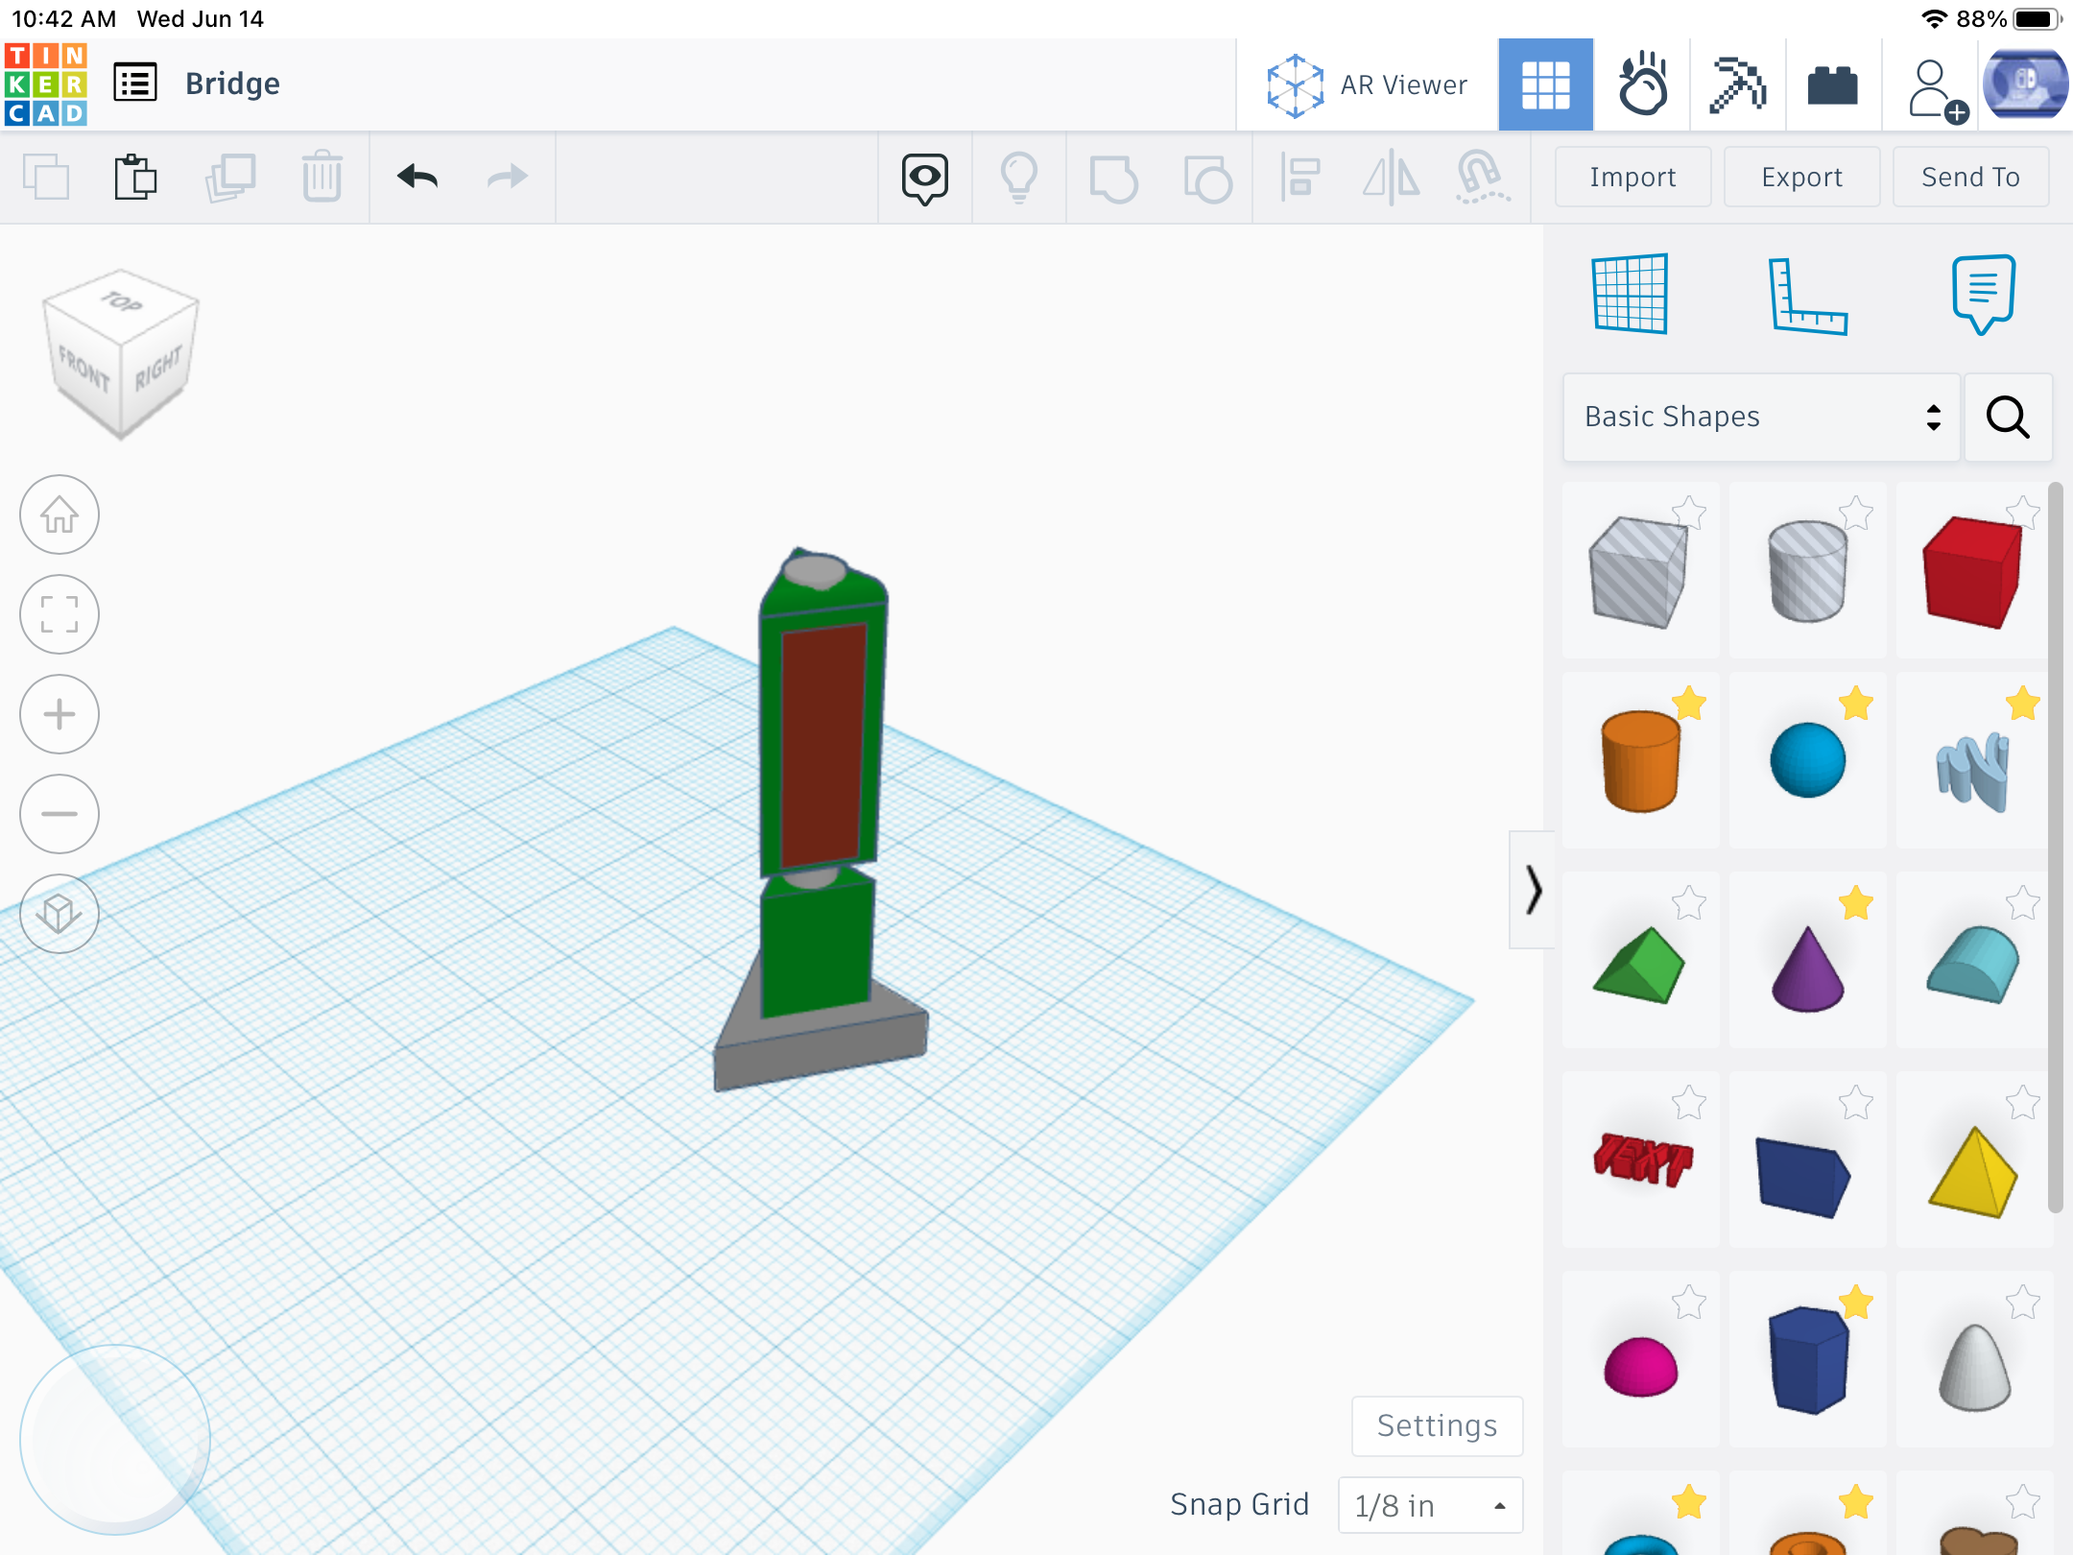Switch to orthographic view toggle
The image size is (2073, 1555).
point(60,914)
